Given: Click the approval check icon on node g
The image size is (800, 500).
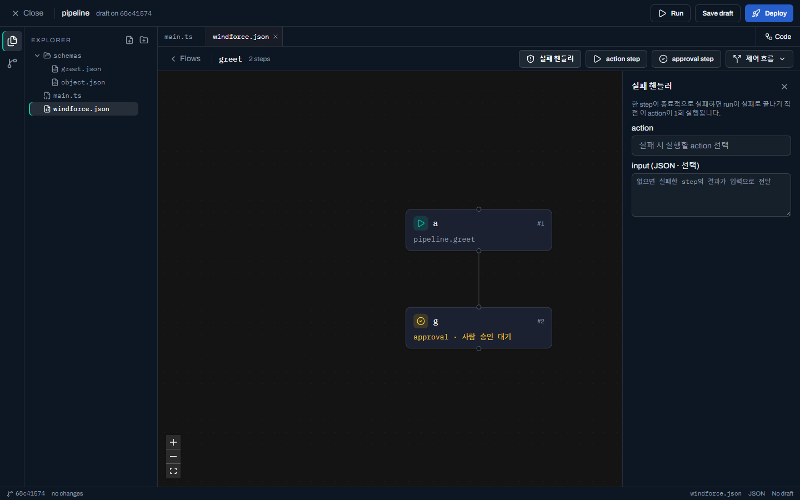Looking at the screenshot, I should 421,321.
